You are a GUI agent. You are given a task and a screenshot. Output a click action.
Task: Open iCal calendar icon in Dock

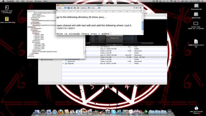click(72, 112)
